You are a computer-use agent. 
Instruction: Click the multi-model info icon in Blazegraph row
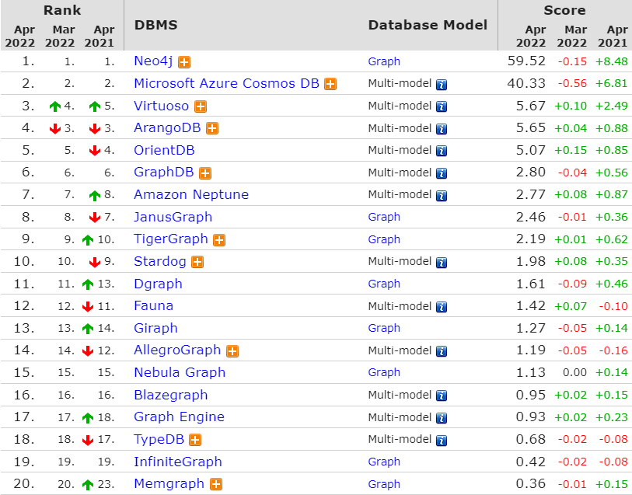click(x=442, y=396)
